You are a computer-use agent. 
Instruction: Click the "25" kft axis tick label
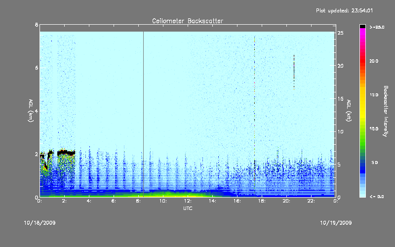341,33
